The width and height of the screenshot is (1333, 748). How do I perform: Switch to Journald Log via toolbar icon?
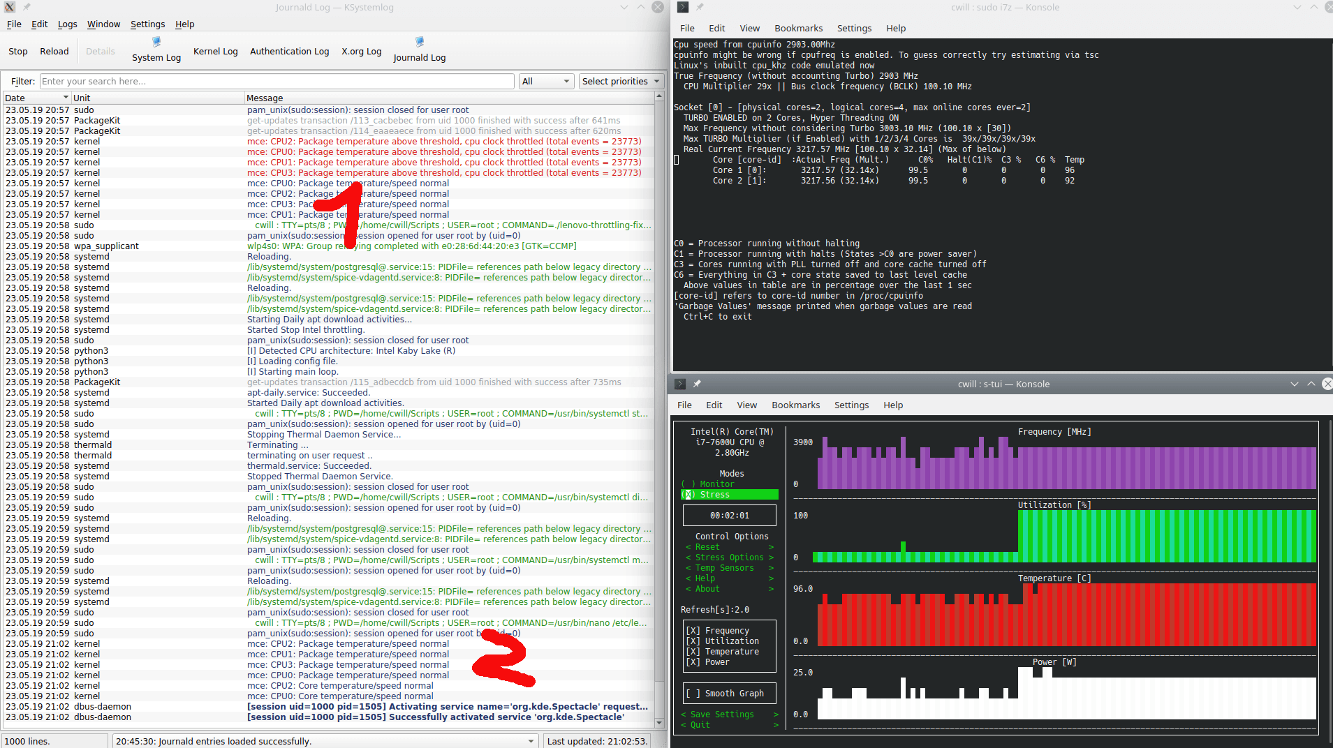419,43
